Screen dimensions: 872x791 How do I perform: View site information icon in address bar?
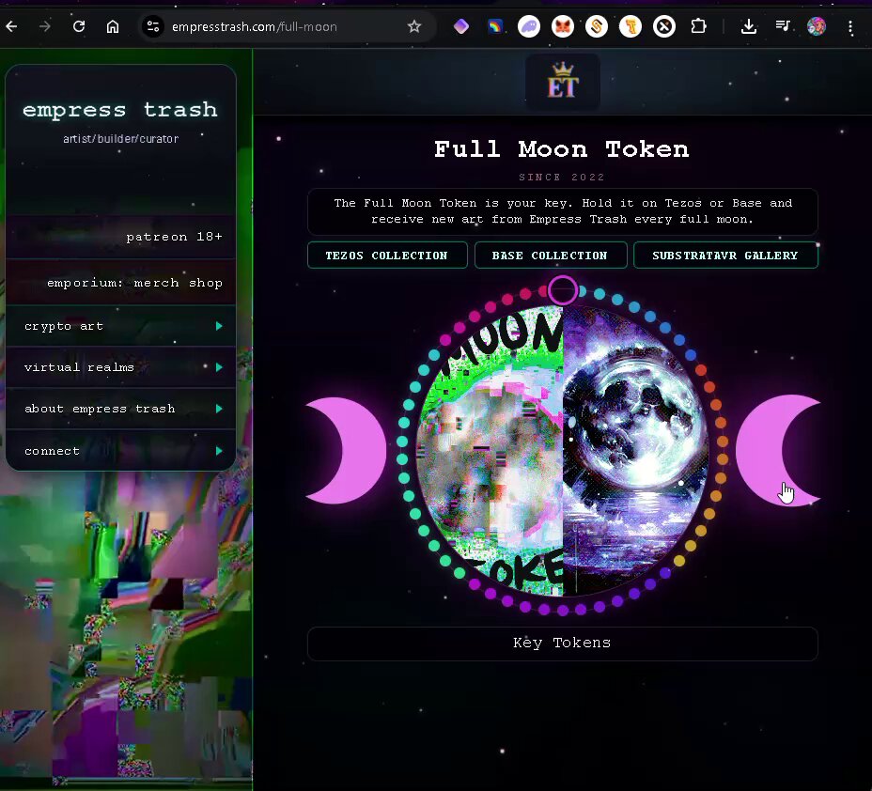pyautogui.click(x=153, y=26)
